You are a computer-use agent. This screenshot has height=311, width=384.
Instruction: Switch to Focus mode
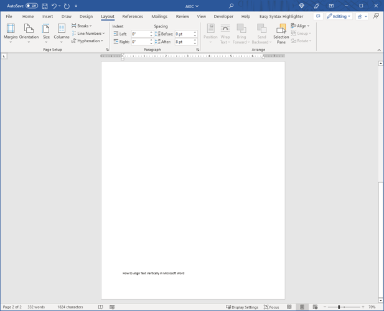271,307
